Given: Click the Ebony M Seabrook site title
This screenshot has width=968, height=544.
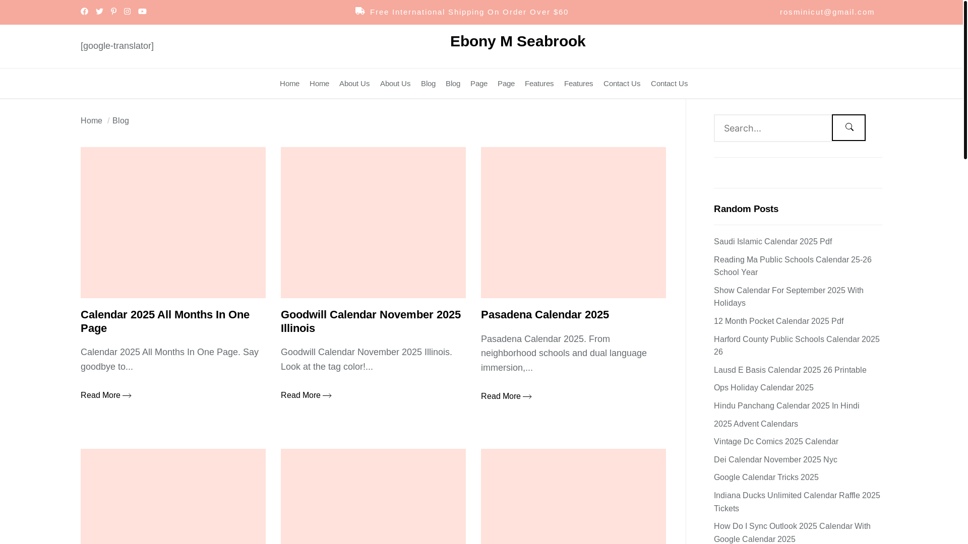Looking at the screenshot, I should [x=518, y=41].
